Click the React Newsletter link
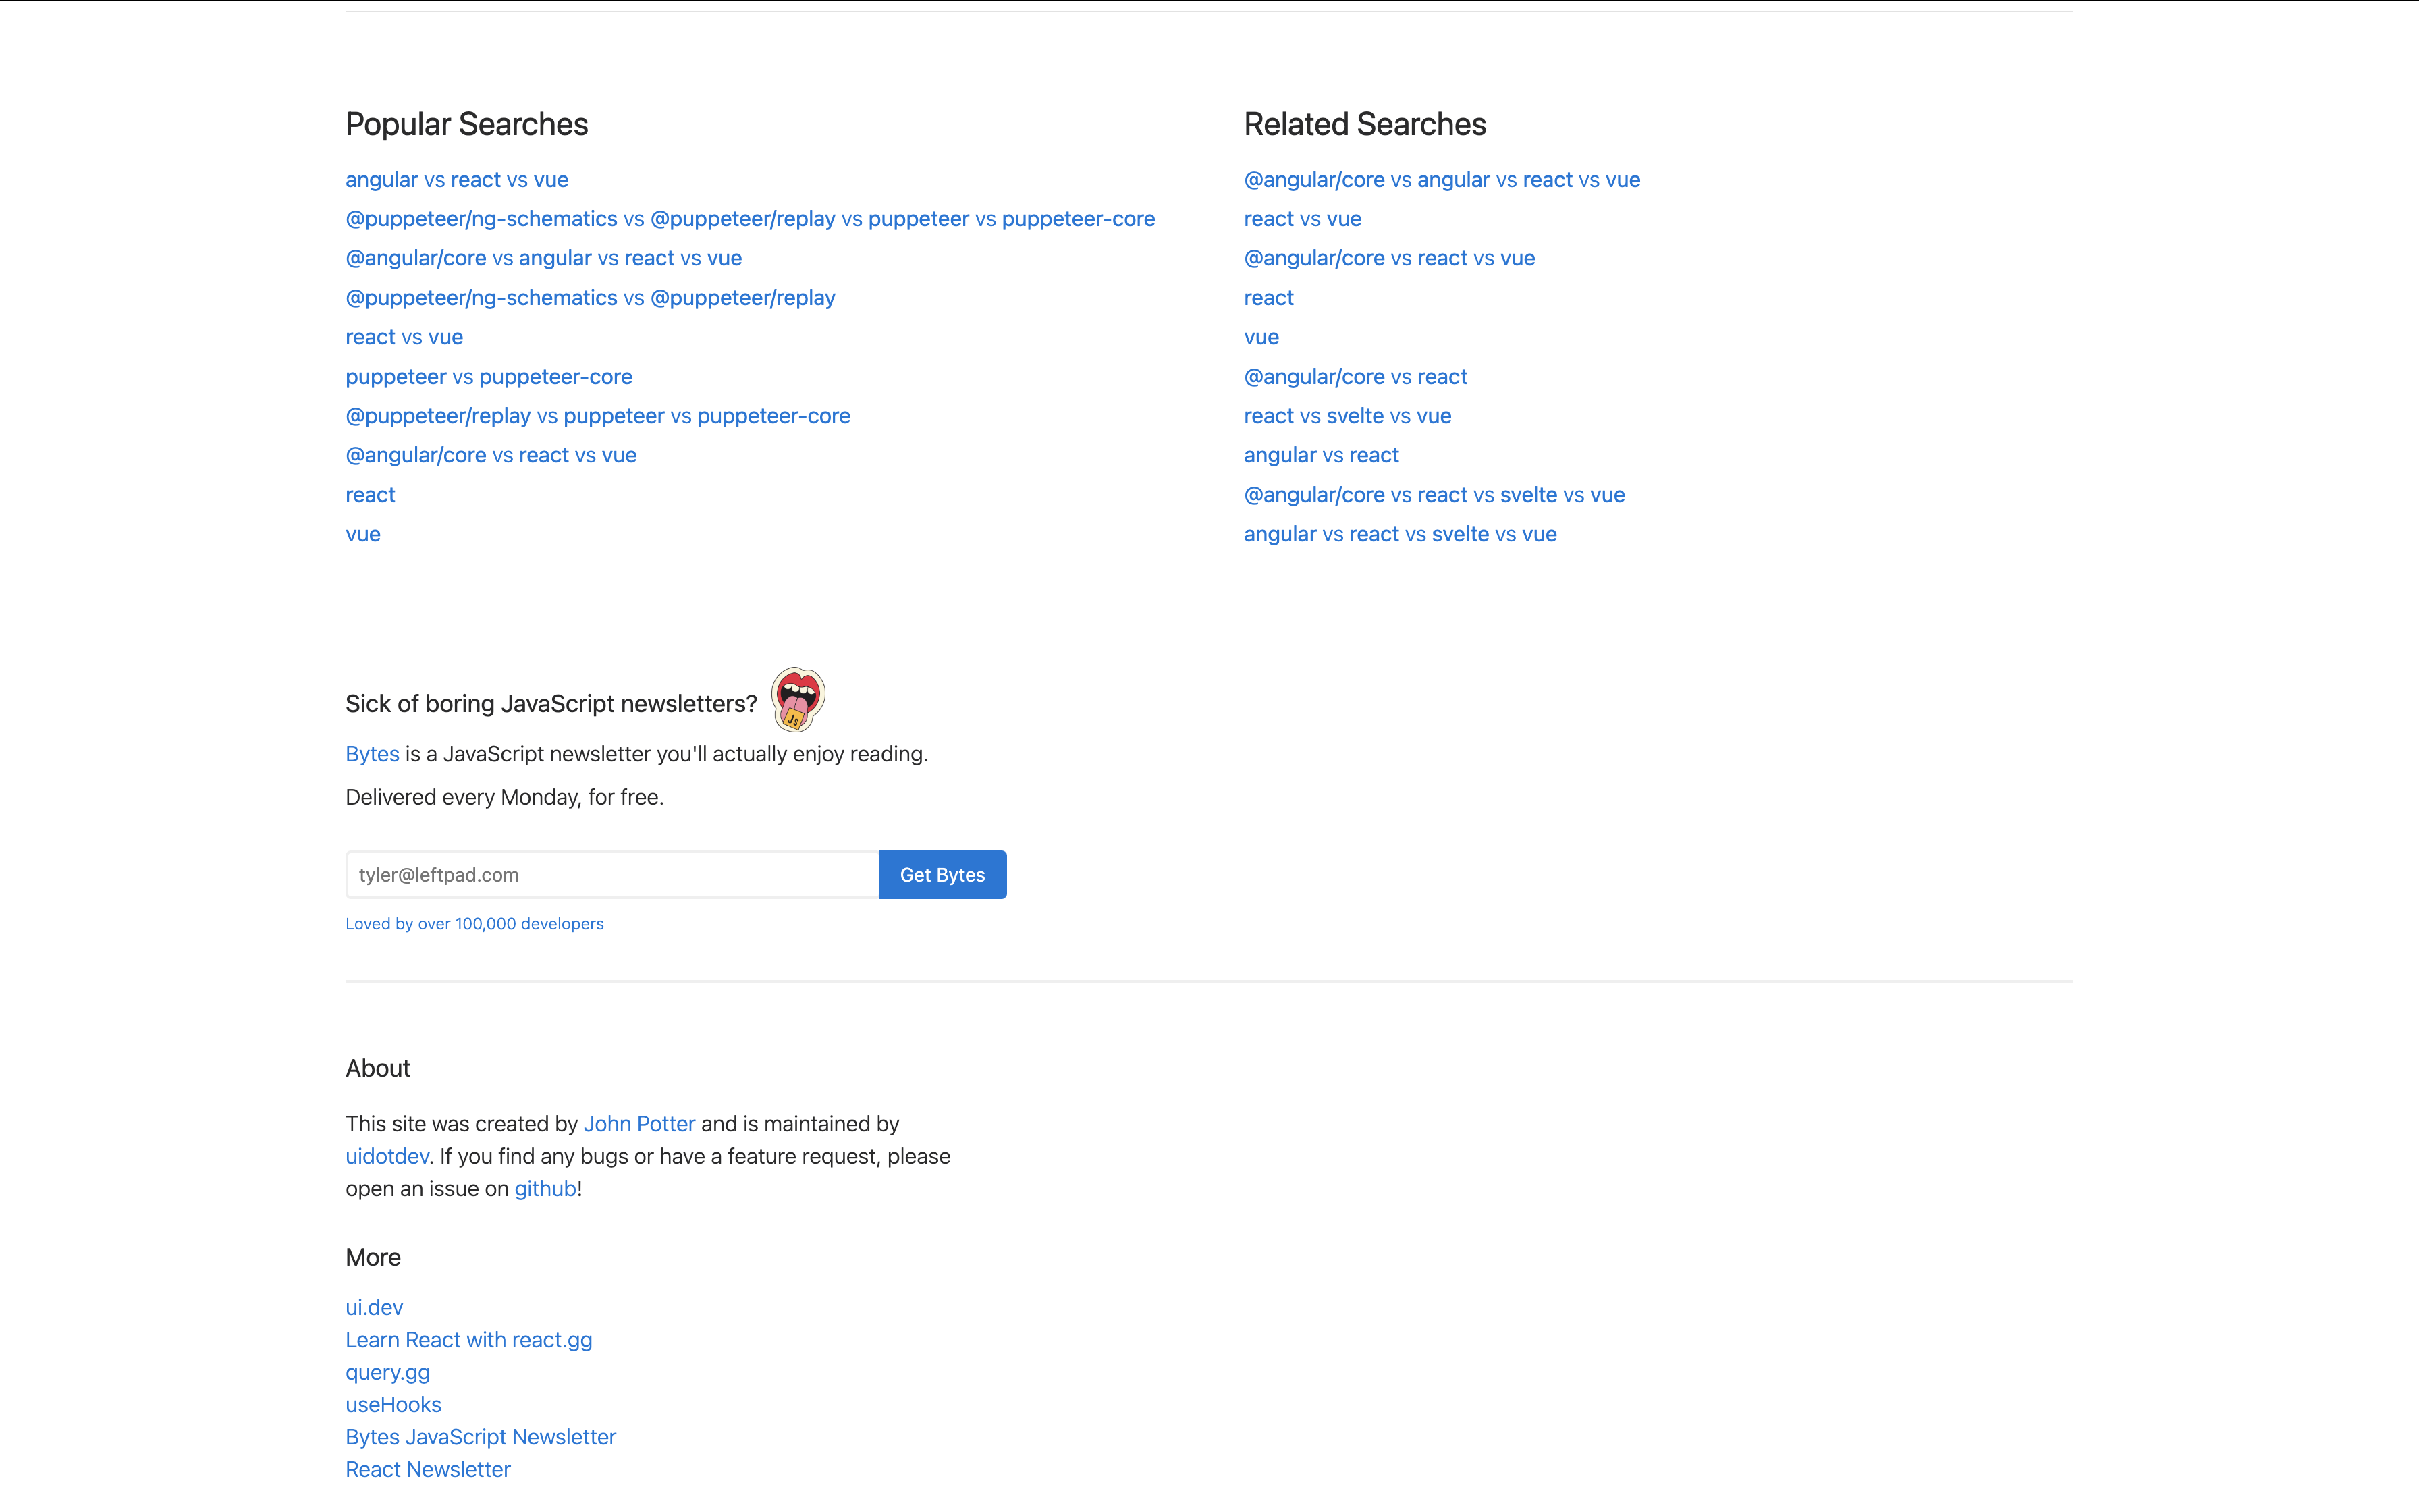Screen dimensions: 2419x1512 (x=428, y=1470)
